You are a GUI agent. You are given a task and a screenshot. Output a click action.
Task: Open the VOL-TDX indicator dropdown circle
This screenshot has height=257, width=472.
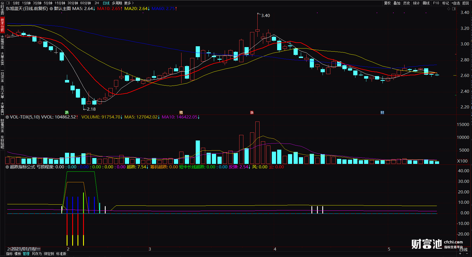pyautogui.click(x=7, y=117)
